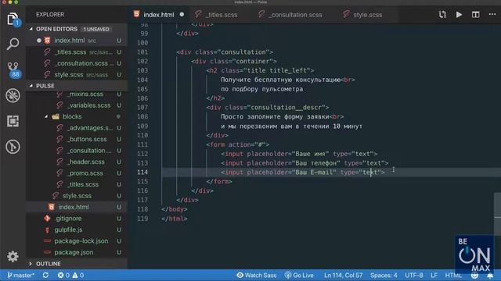Click the editor vertical scrollbar thumb
The height and width of the screenshot is (281, 501).
(x=498, y=214)
